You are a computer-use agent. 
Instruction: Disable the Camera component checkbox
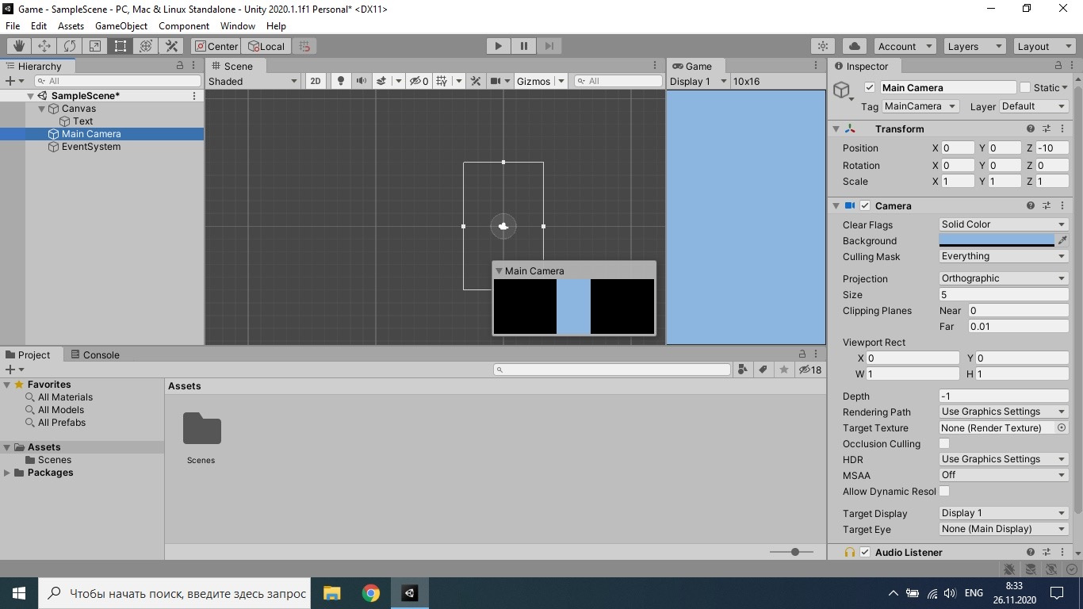[865, 205]
